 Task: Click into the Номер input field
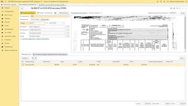(37, 23)
